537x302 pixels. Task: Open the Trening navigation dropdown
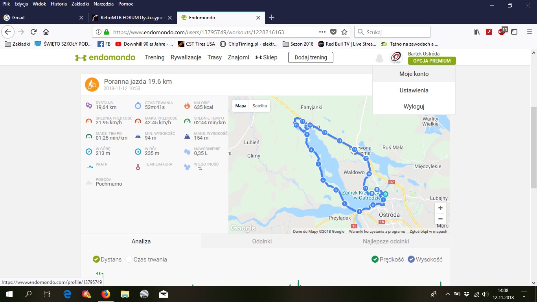tap(154, 57)
